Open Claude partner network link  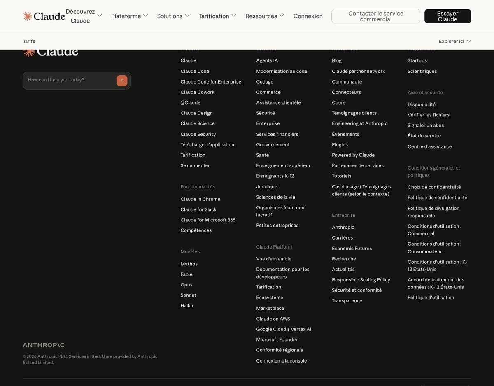358,71
